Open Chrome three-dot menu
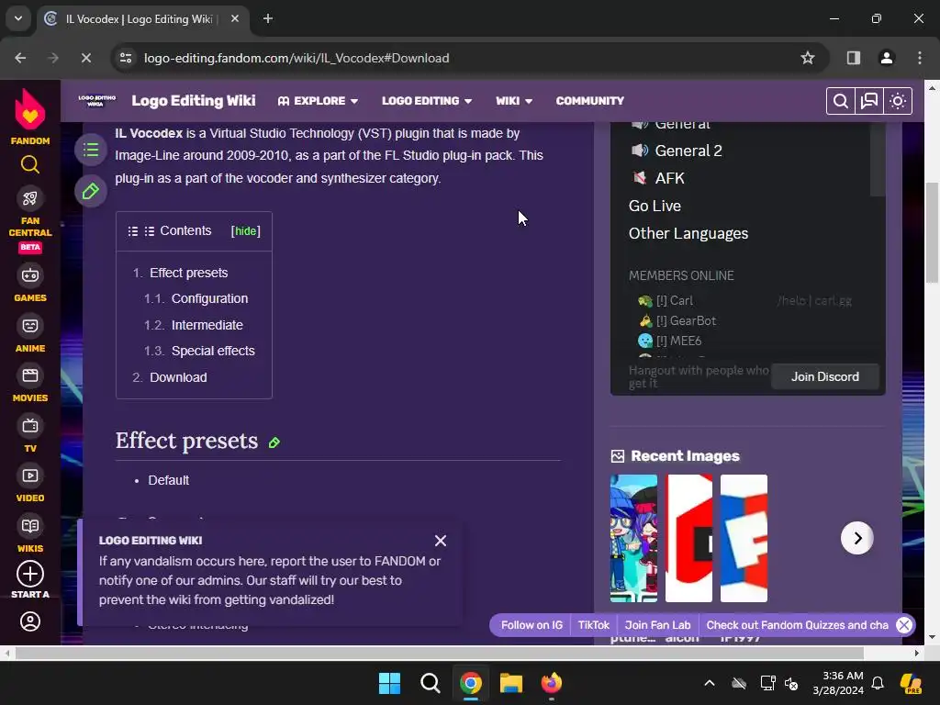Screen dimensions: 940x705 [920, 58]
